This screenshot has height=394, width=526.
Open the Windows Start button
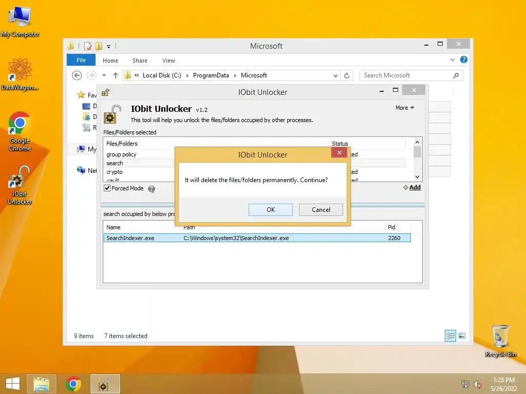tap(13, 384)
